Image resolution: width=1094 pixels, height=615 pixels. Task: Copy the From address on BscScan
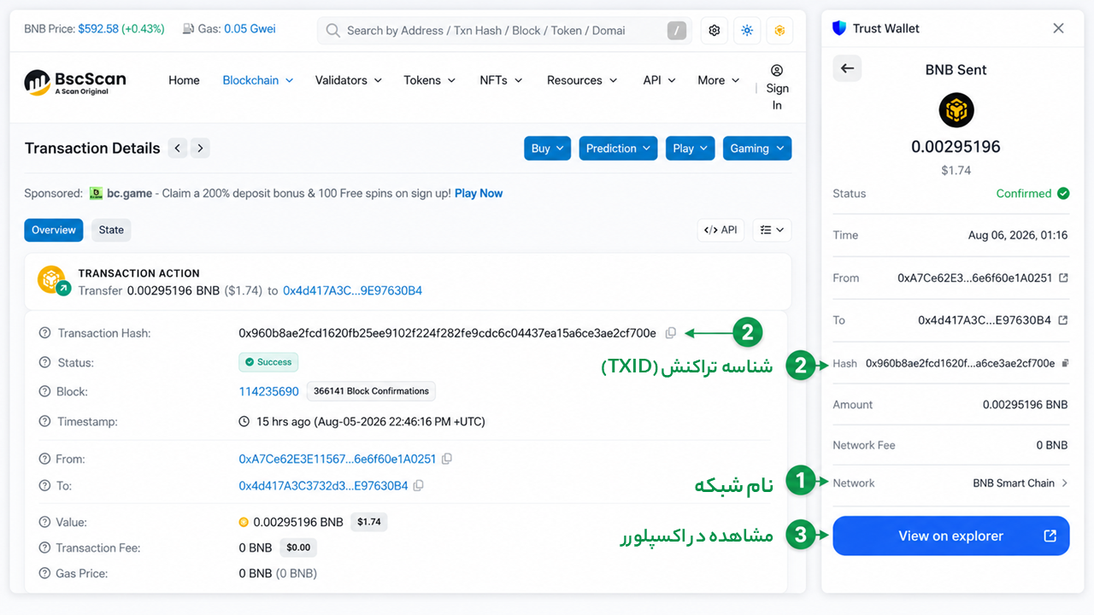(447, 459)
